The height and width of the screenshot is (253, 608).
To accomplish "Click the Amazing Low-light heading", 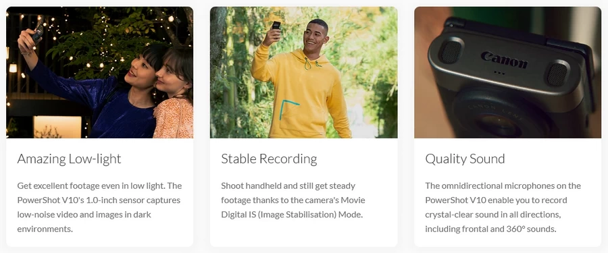I will point(69,159).
